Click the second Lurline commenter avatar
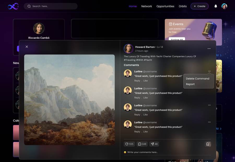This screenshot has width=235, height=162. click(128, 90)
